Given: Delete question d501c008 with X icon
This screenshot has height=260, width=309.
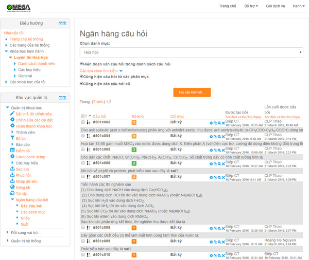Looking at the screenshot, I should [223, 228].
